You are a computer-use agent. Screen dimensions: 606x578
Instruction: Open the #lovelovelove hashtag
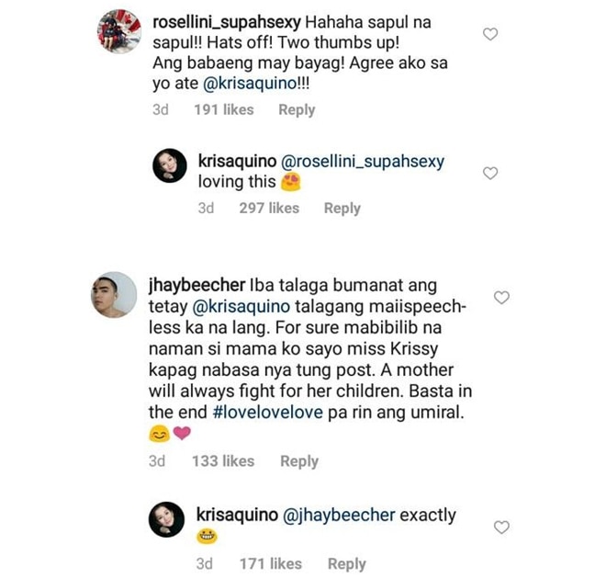[268, 412]
